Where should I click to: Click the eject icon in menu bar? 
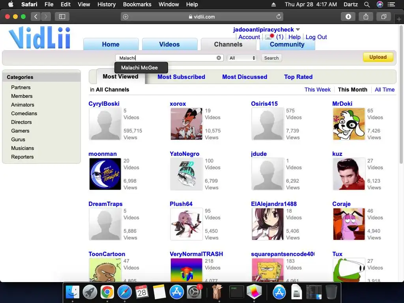tap(274, 4)
